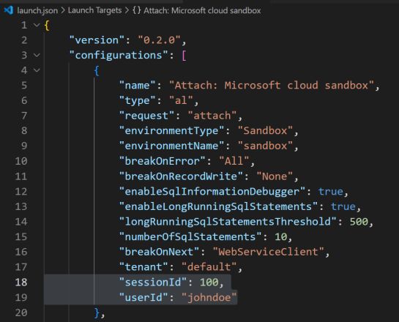Image resolution: width=399 pixels, height=322 pixels.
Task: Open launch.json breadcrumb segment
Action: pos(37,10)
